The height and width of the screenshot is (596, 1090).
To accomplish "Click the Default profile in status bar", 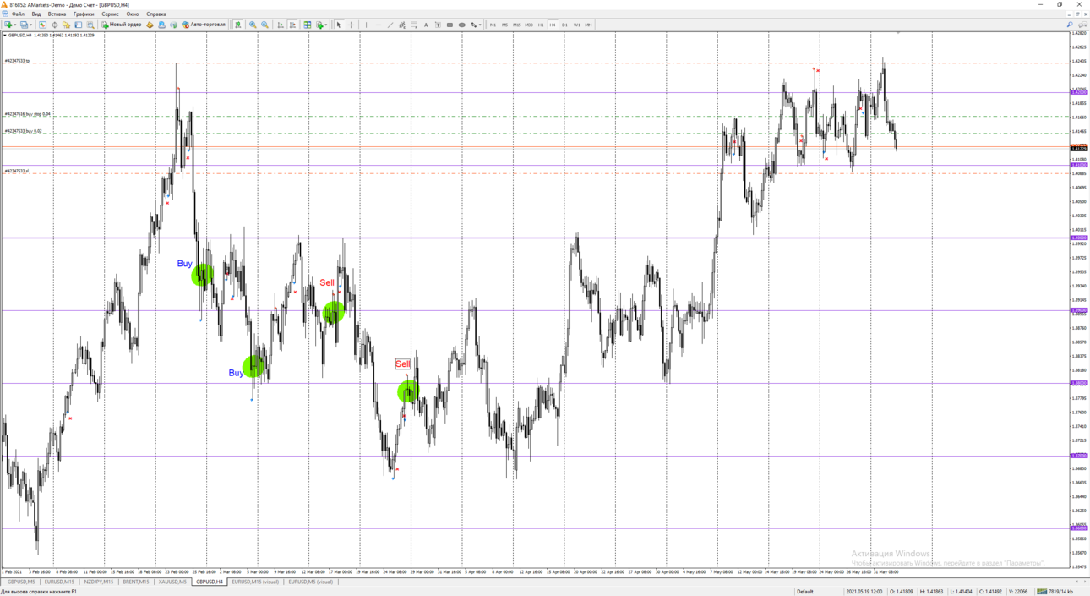I will coord(804,592).
